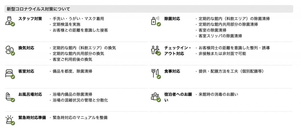Click the group of guests icon
The image size is (301, 134).
(x=156, y=97)
